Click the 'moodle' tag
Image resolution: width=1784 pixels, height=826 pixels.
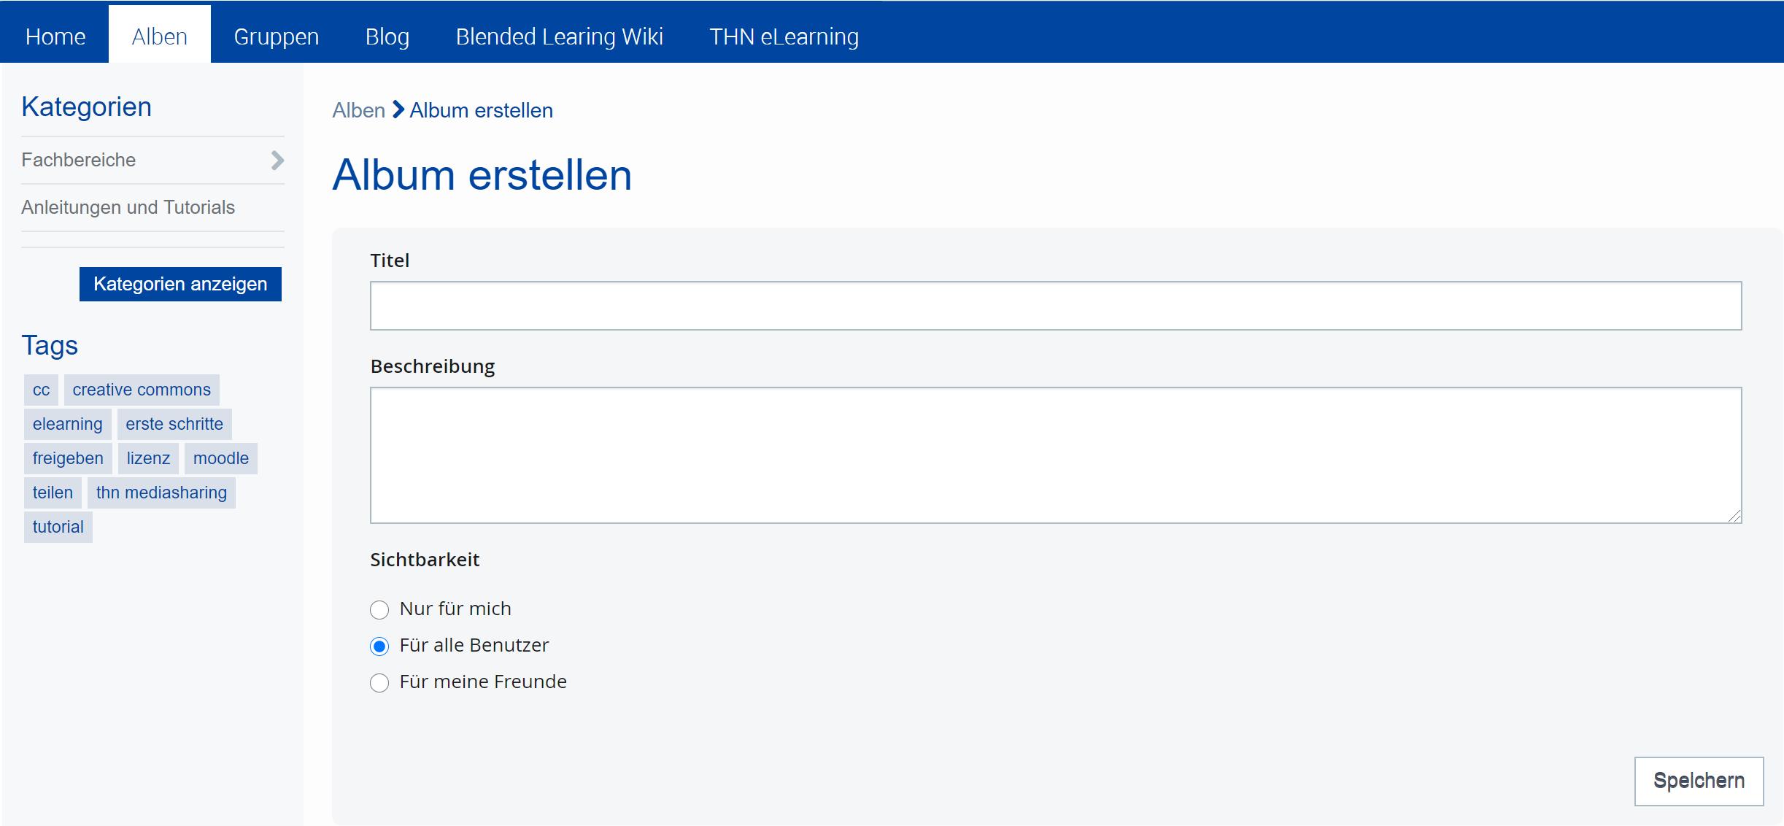220,458
